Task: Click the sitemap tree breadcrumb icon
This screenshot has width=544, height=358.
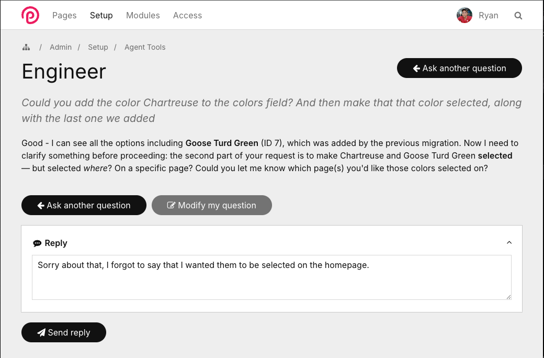Action: tap(26, 47)
